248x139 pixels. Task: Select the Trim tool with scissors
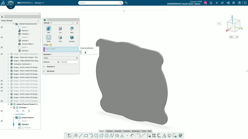click(149, 136)
